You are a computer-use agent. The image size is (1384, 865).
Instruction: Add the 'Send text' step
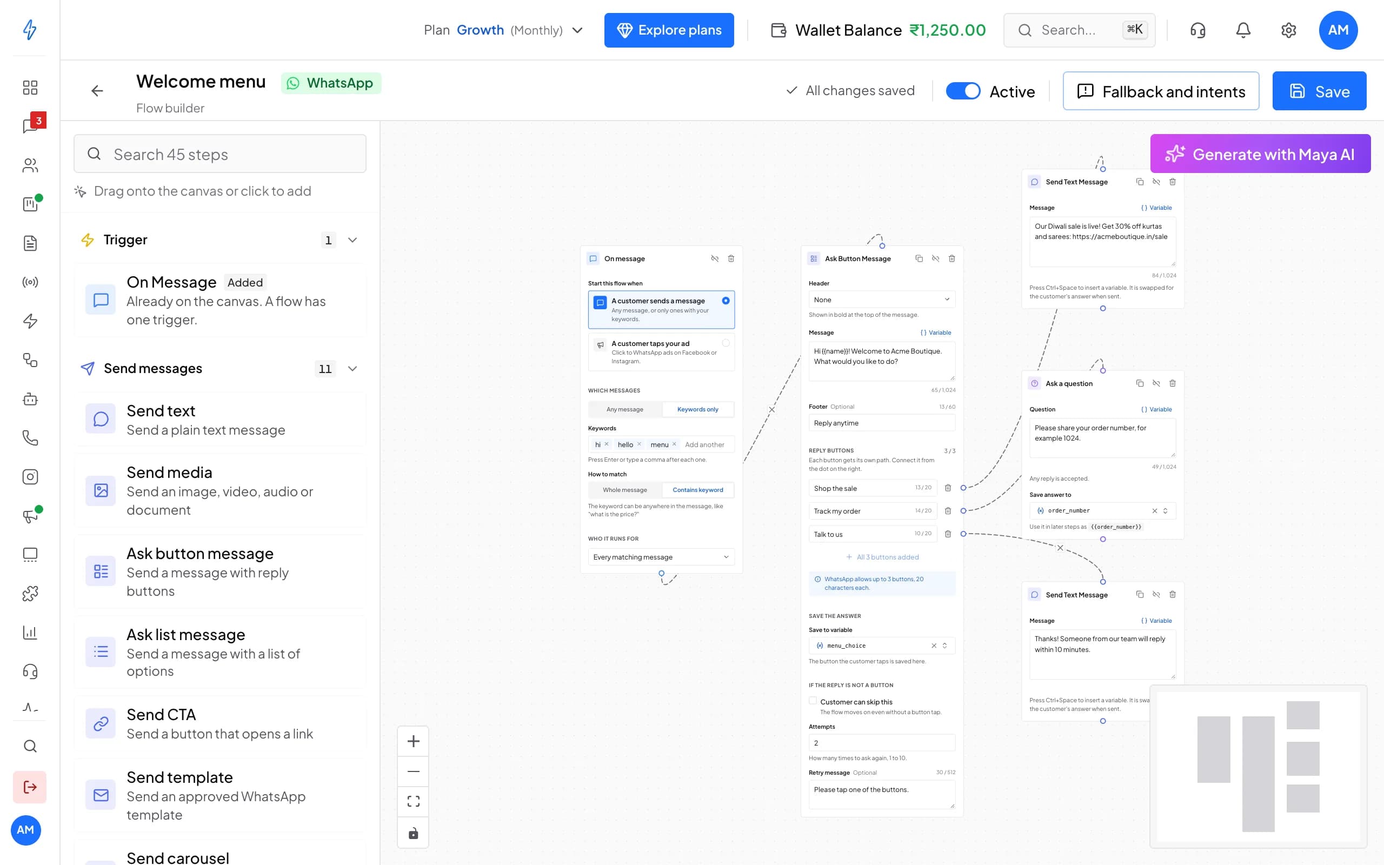tap(220, 420)
